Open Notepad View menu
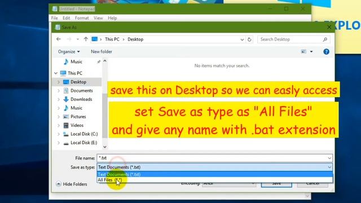Image resolution: width=361 pixels, height=203 pixels. point(98,18)
